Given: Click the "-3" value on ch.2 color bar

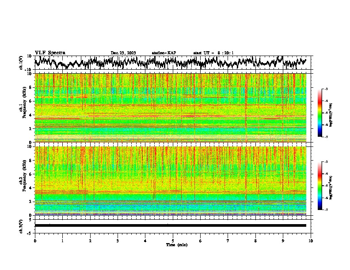Looking at the screenshot, I should 326,162.
